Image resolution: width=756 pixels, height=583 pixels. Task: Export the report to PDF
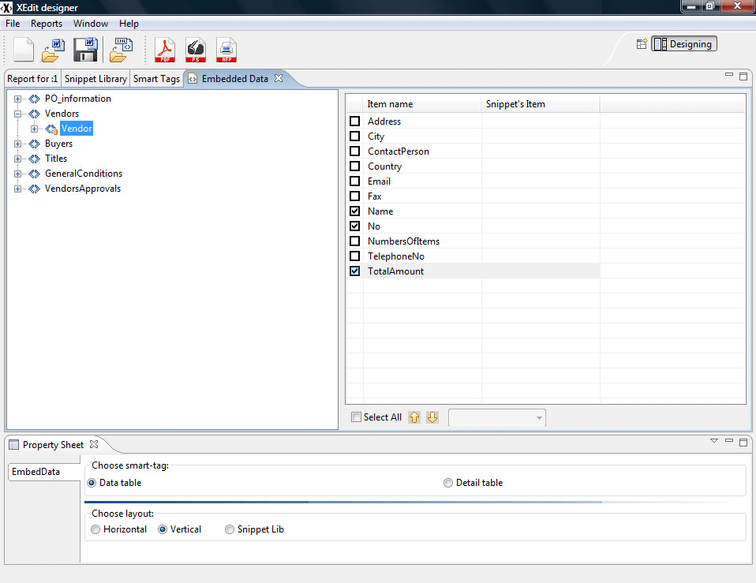(x=165, y=50)
